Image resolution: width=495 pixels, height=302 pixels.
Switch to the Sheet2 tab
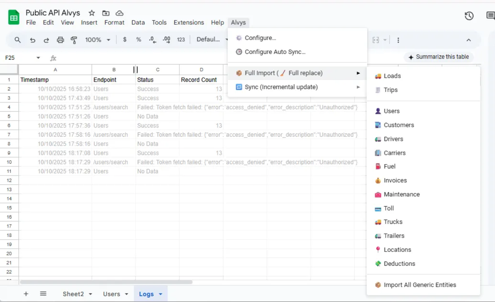coord(77,294)
